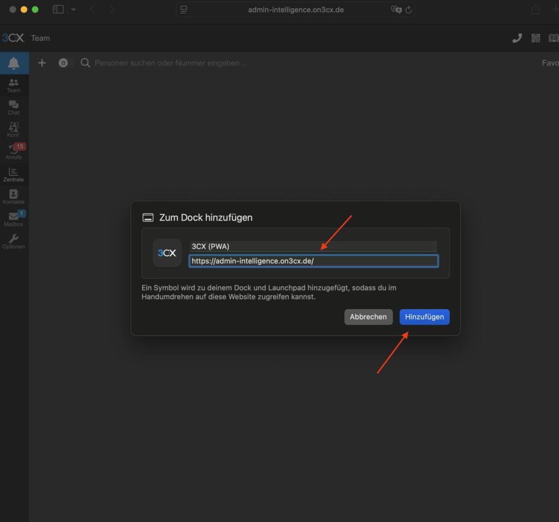This screenshot has width=559, height=522.
Task: Go back in Safari
Action: (x=92, y=9)
